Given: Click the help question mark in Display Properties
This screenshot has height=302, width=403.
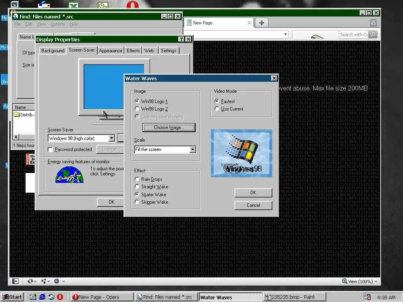Looking at the screenshot, I should [x=181, y=39].
